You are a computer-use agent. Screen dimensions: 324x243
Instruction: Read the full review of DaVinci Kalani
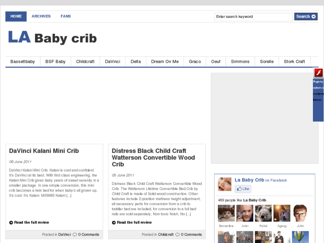tap(32, 222)
